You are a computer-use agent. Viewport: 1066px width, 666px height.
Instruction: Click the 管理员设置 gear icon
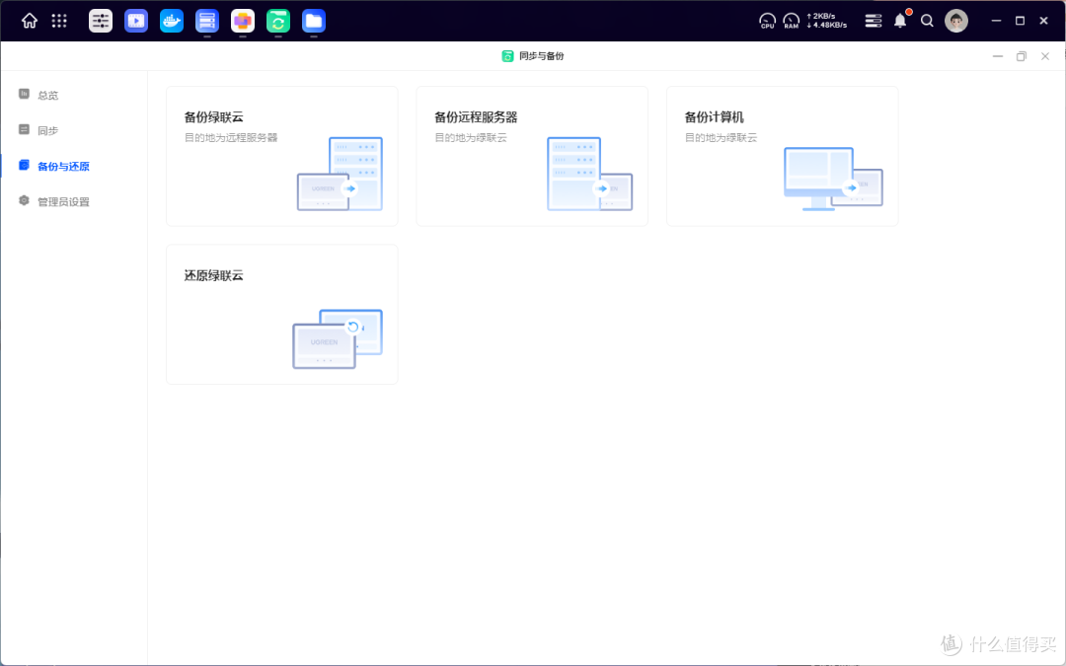point(24,200)
